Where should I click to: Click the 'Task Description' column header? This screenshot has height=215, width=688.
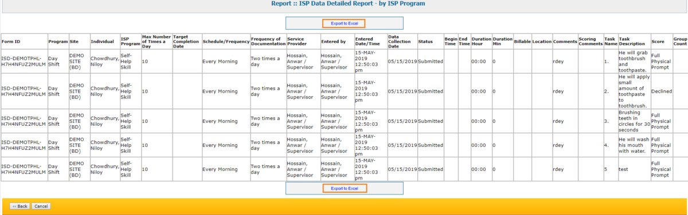(634, 42)
